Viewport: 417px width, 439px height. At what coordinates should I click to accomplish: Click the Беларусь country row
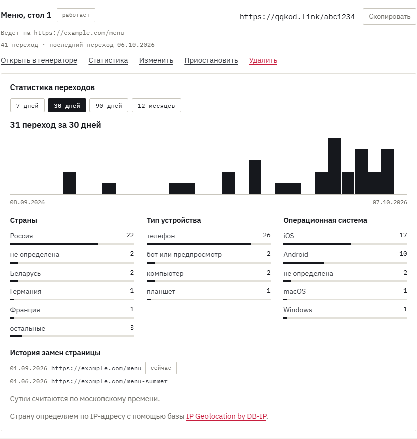72,276
